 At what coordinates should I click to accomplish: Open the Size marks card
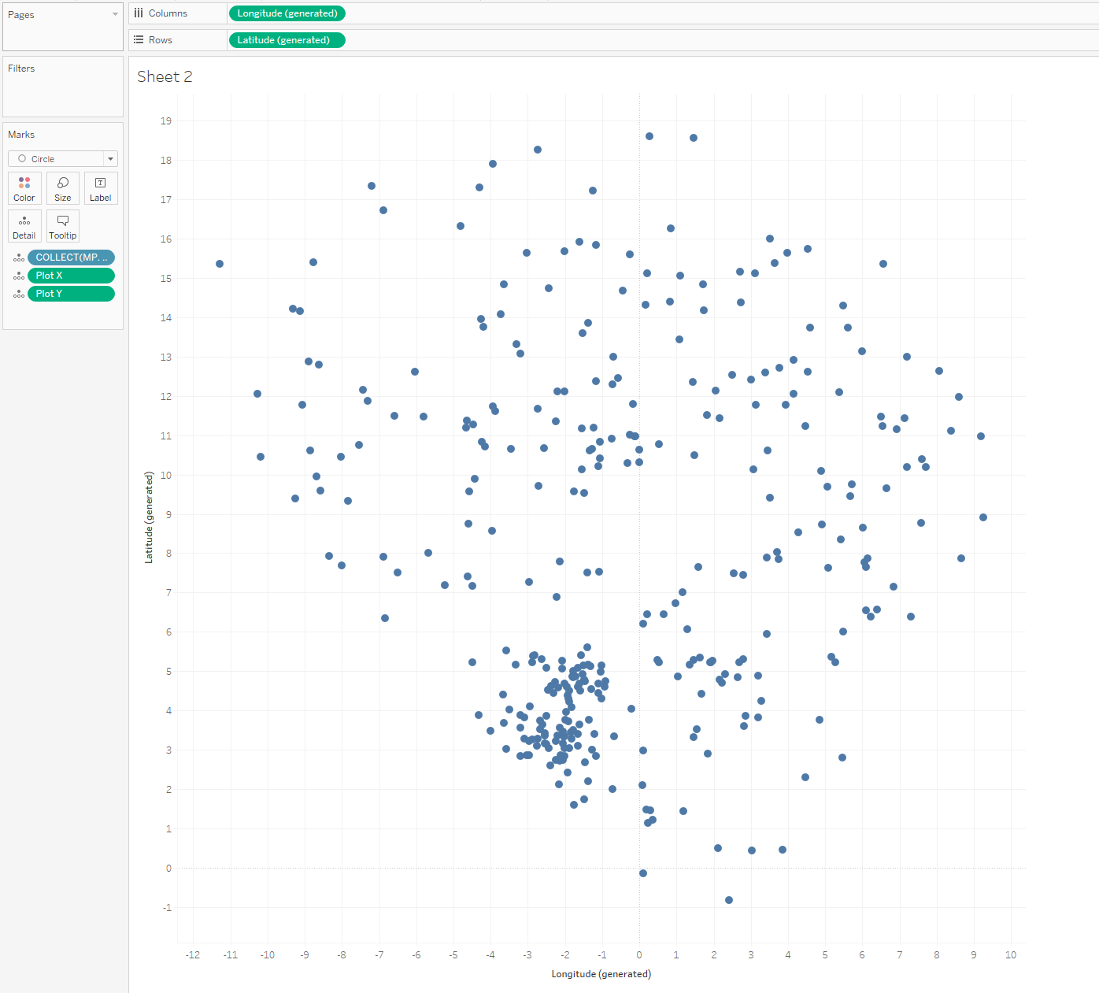click(63, 188)
